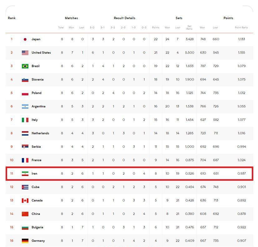Click the Slovenia flag icon
258x247 pixels.
tap(25, 80)
